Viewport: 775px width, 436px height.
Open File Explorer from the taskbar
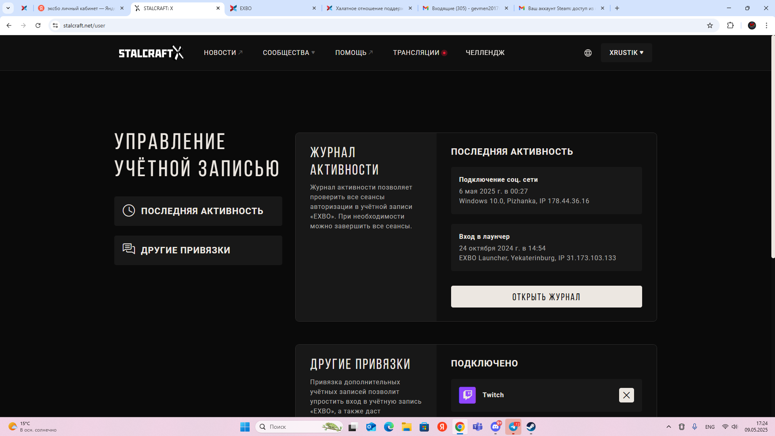[407, 427]
